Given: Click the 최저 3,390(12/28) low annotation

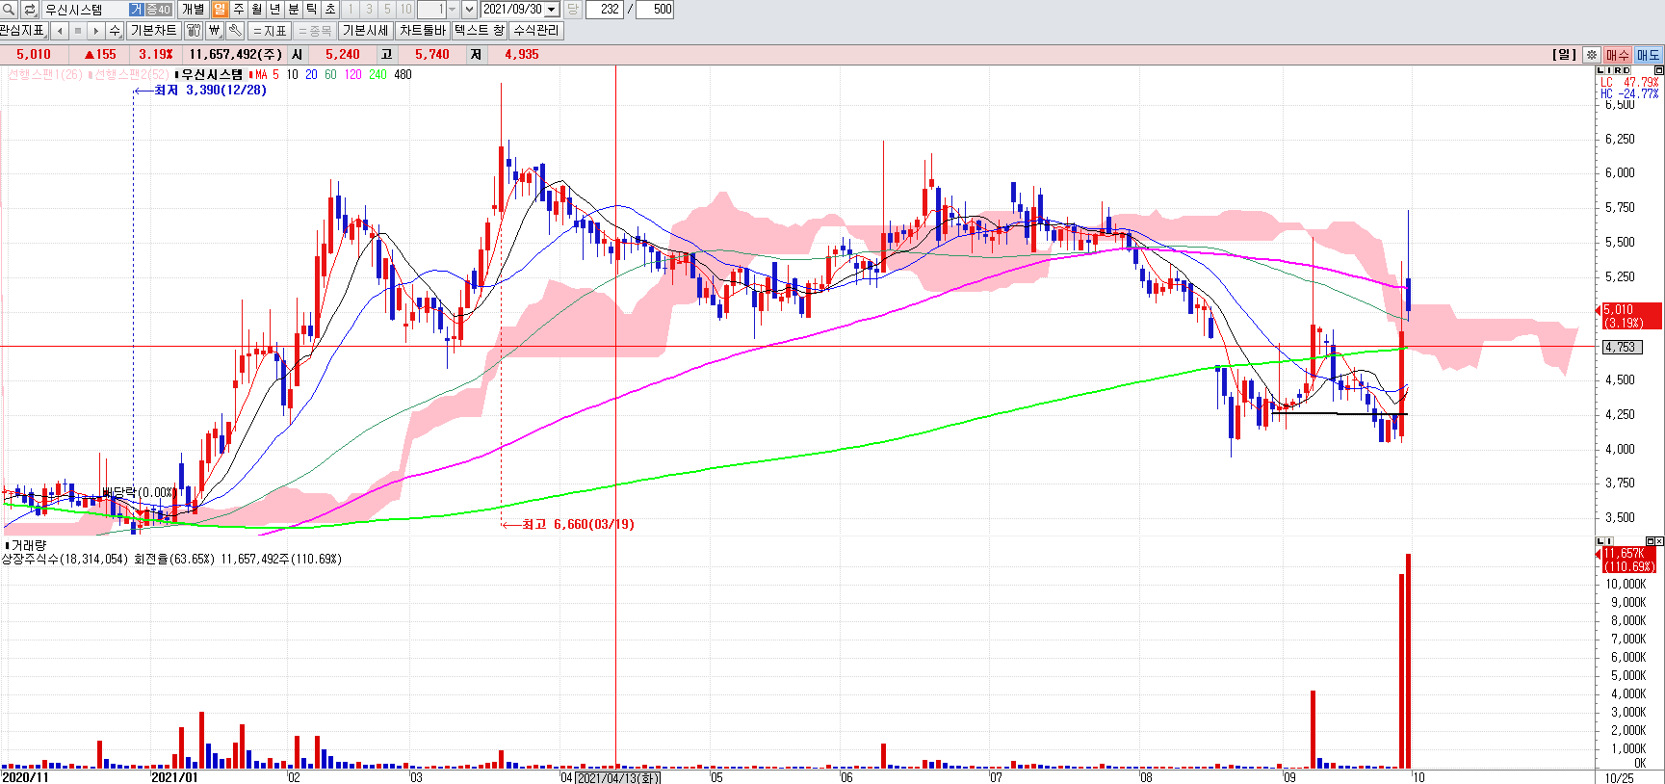Looking at the screenshot, I should coord(210,91).
